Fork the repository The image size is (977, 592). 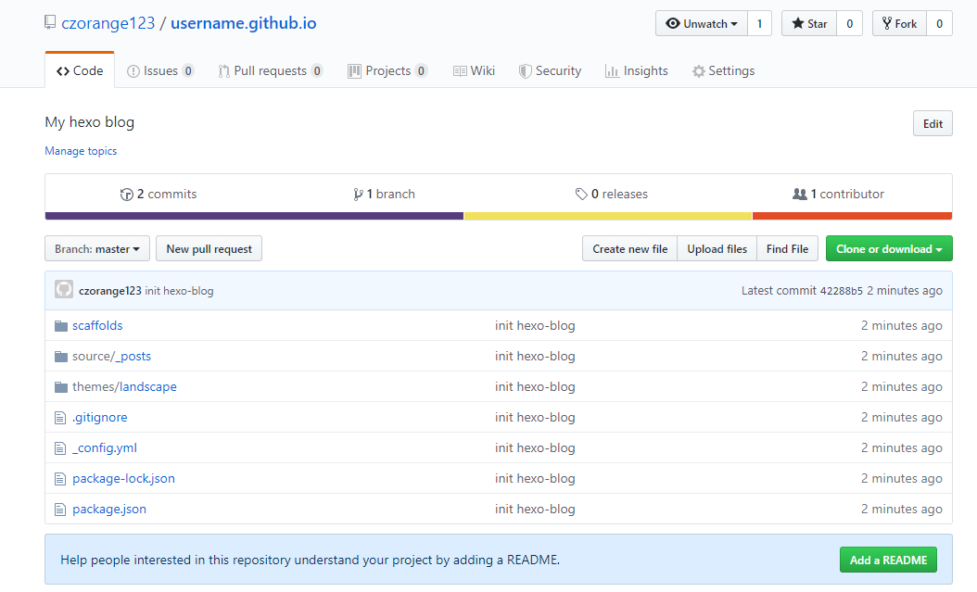click(x=898, y=24)
